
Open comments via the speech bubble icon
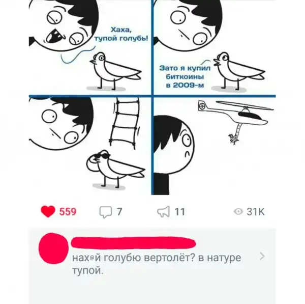[x=106, y=212]
